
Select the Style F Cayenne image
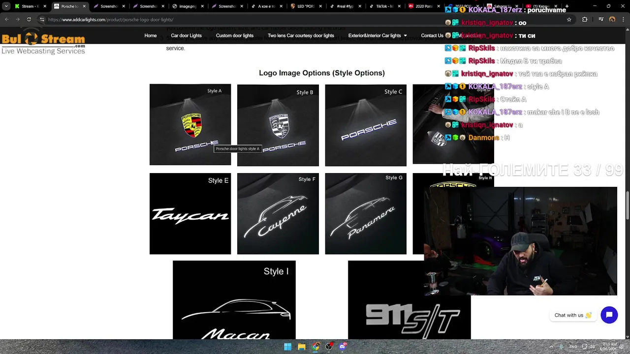pos(278,213)
